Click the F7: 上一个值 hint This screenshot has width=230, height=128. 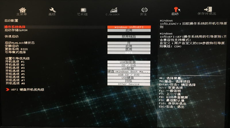tap(170, 94)
